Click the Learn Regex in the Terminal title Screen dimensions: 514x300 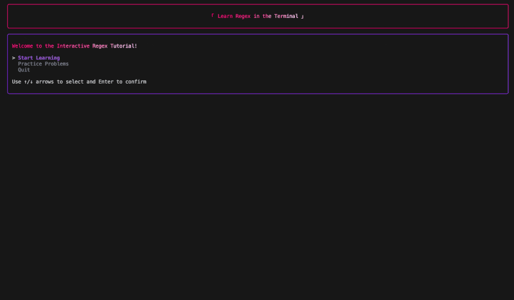tap(258, 16)
